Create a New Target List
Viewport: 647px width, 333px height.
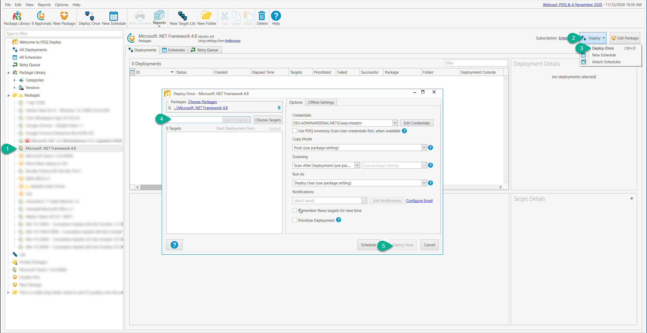[182, 18]
